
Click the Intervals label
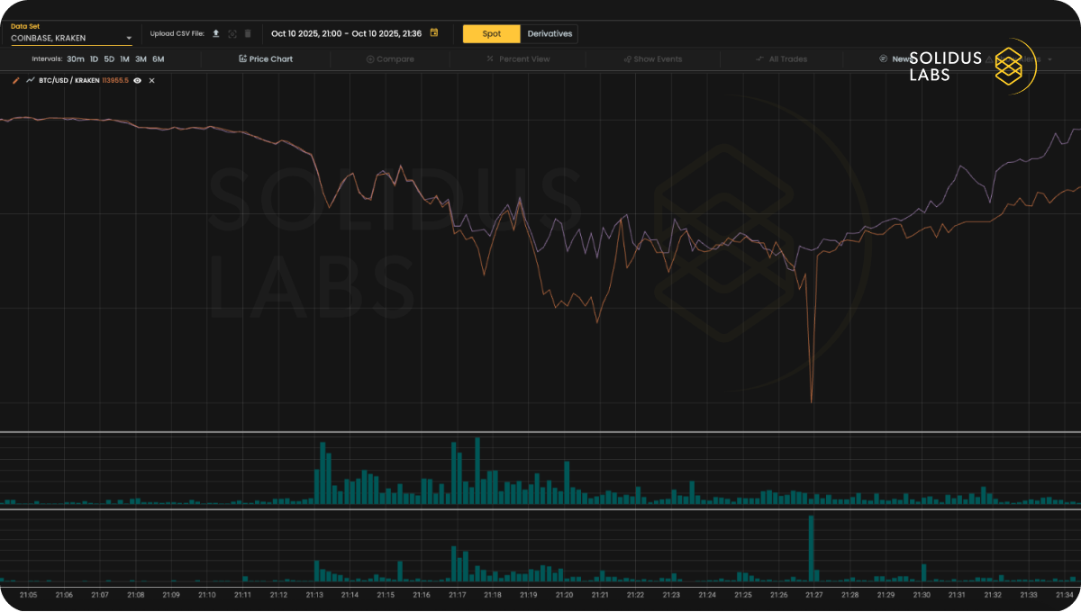click(x=47, y=59)
